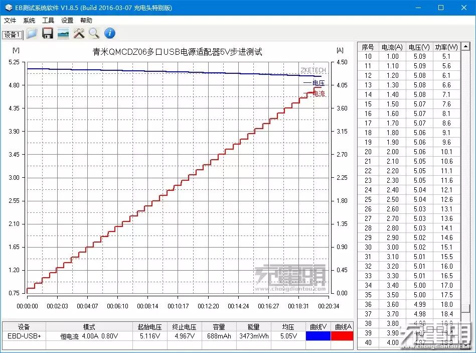
Task: Click the 电流(A) column header
Action: 392,47
